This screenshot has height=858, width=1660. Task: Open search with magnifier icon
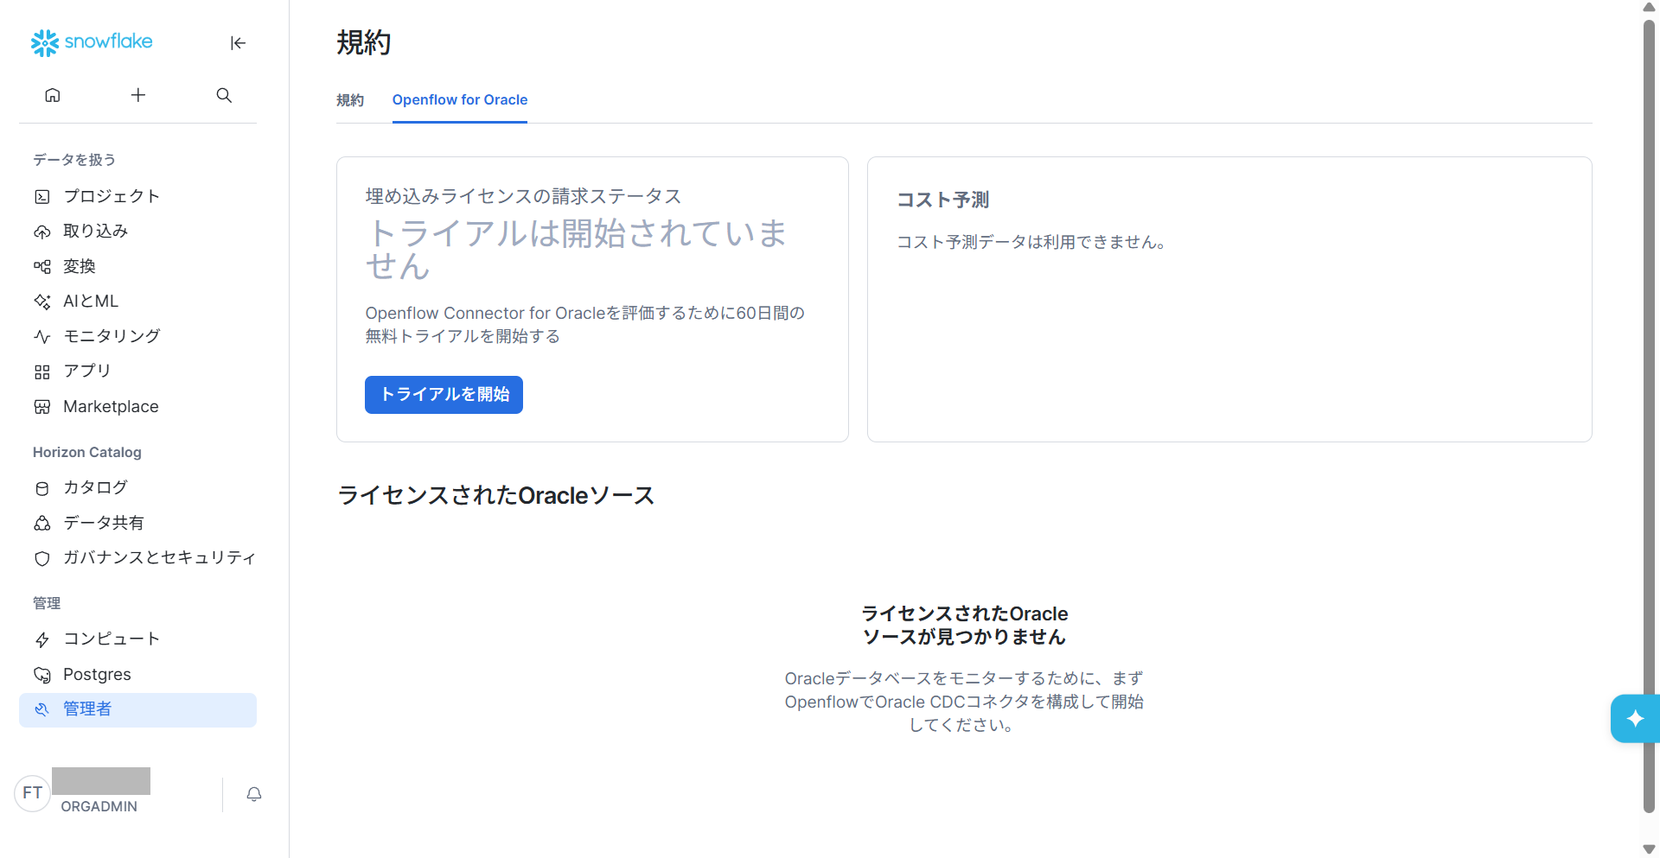(224, 95)
